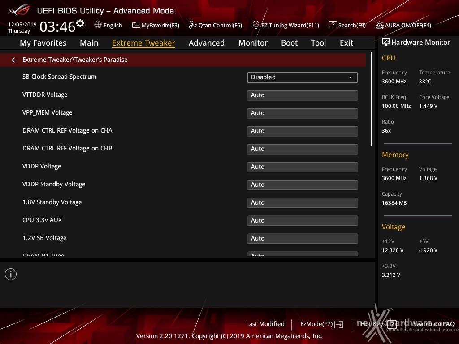
Task: Switch to My Favorites tab
Action: (x=43, y=43)
